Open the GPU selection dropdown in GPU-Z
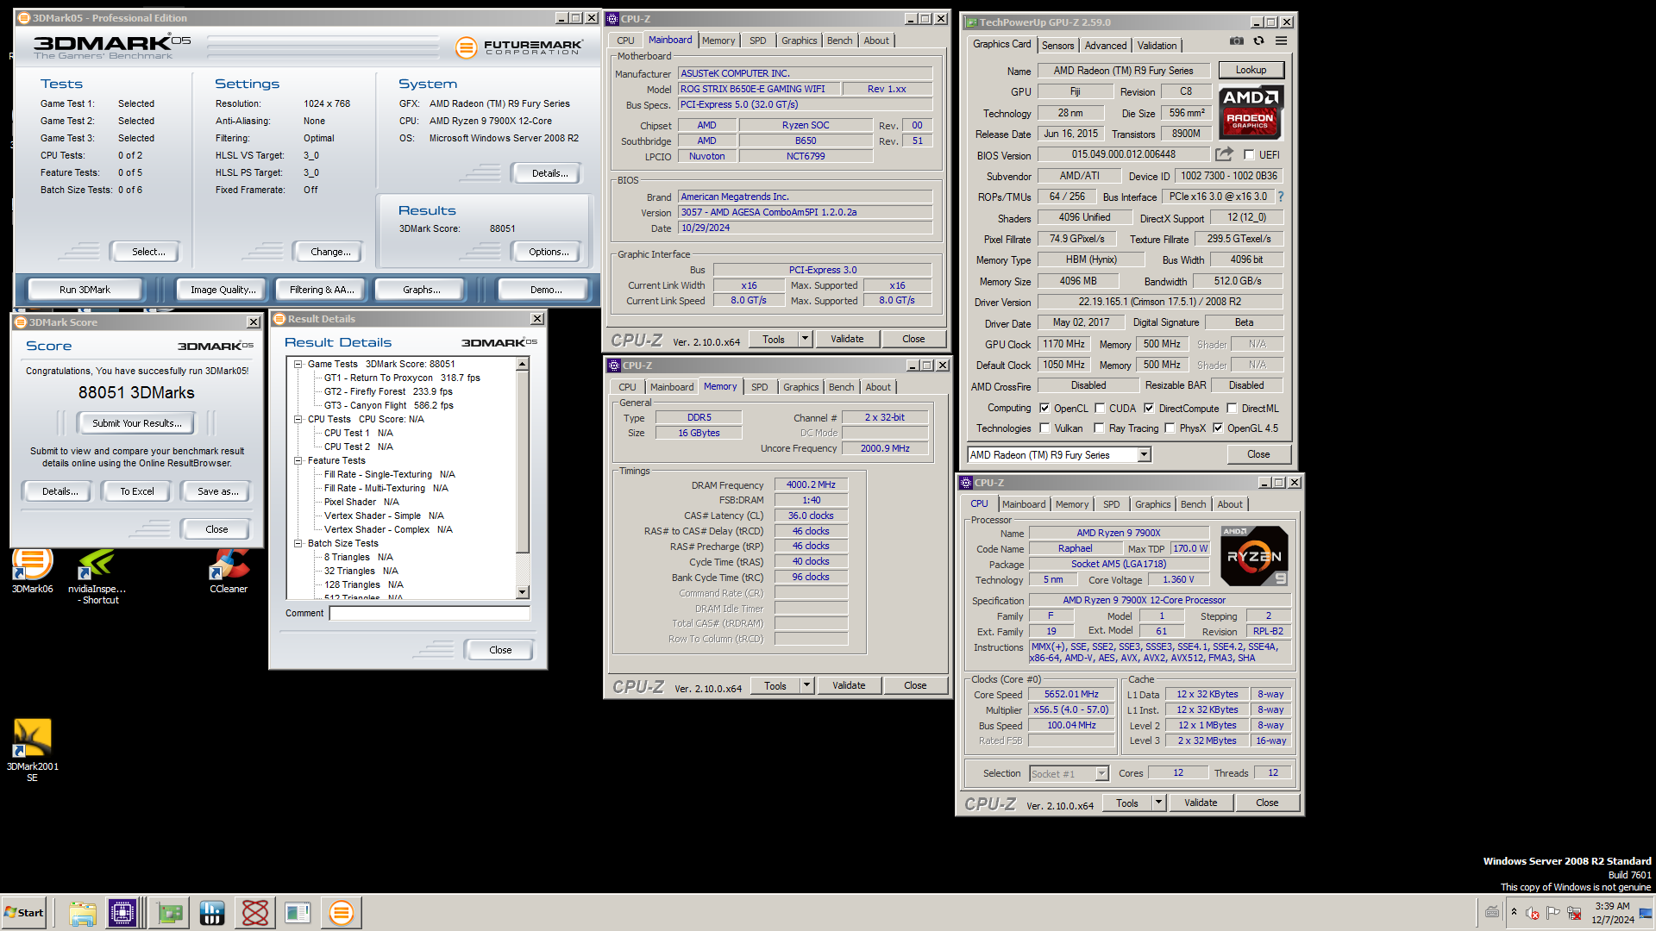 click(x=1145, y=454)
